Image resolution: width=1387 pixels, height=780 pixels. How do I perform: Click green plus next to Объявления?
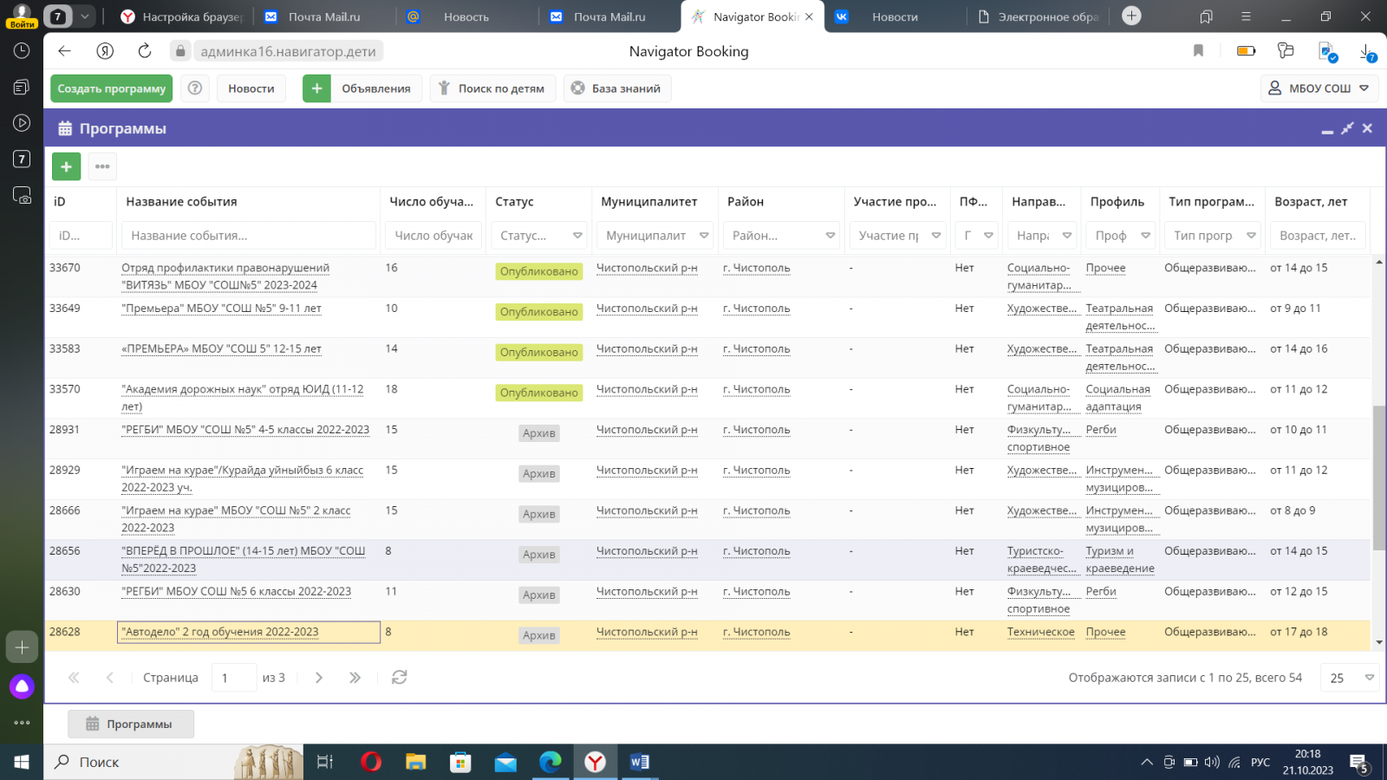pyautogui.click(x=316, y=88)
